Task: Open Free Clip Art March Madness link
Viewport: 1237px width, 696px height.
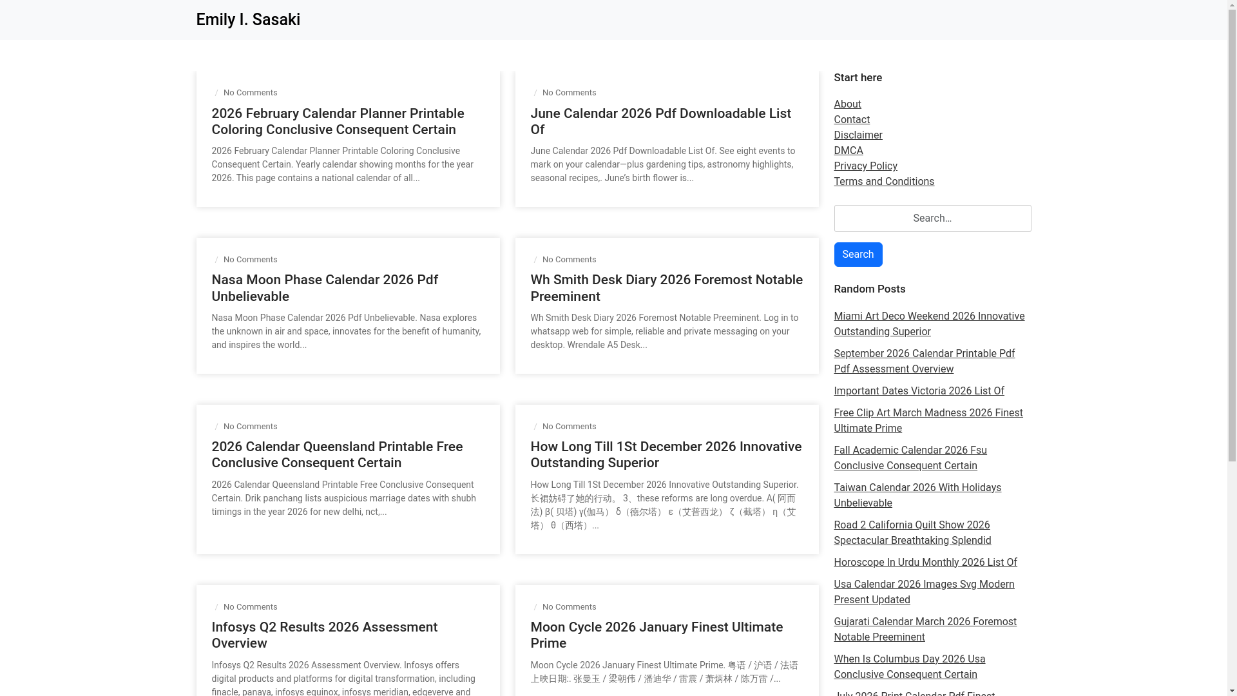Action: 928,420
